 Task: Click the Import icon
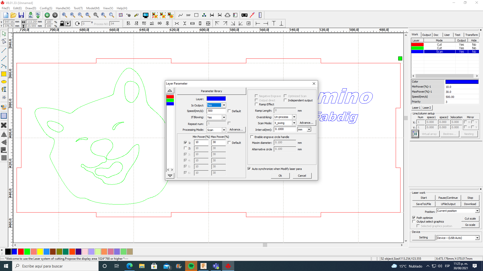30,15
